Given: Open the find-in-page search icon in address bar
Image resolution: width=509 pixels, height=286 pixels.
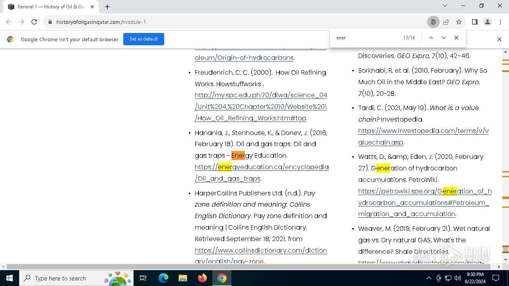Looking at the screenshot, I should click(433, 22).
